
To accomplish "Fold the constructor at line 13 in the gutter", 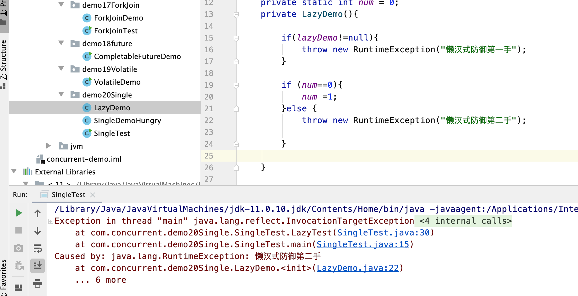I will point(236,15).
